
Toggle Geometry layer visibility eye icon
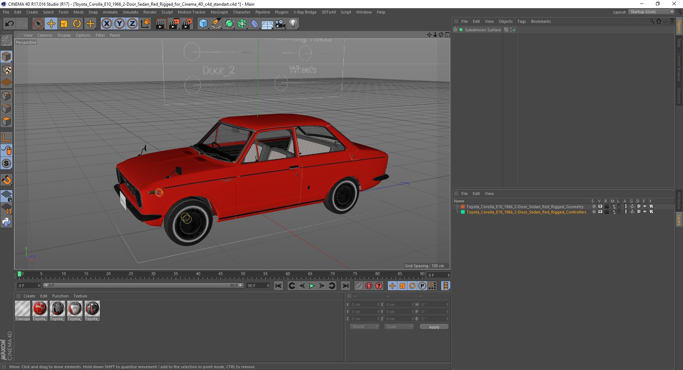pyautogui.click(x=600, y=206)
